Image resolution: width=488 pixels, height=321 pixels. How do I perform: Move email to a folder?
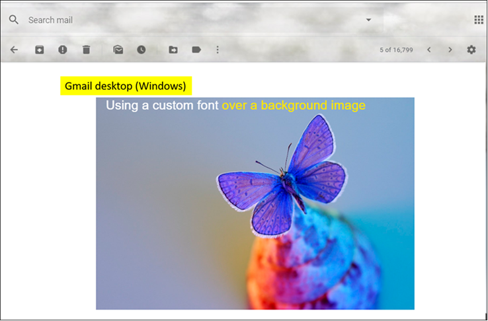(173, 50)
